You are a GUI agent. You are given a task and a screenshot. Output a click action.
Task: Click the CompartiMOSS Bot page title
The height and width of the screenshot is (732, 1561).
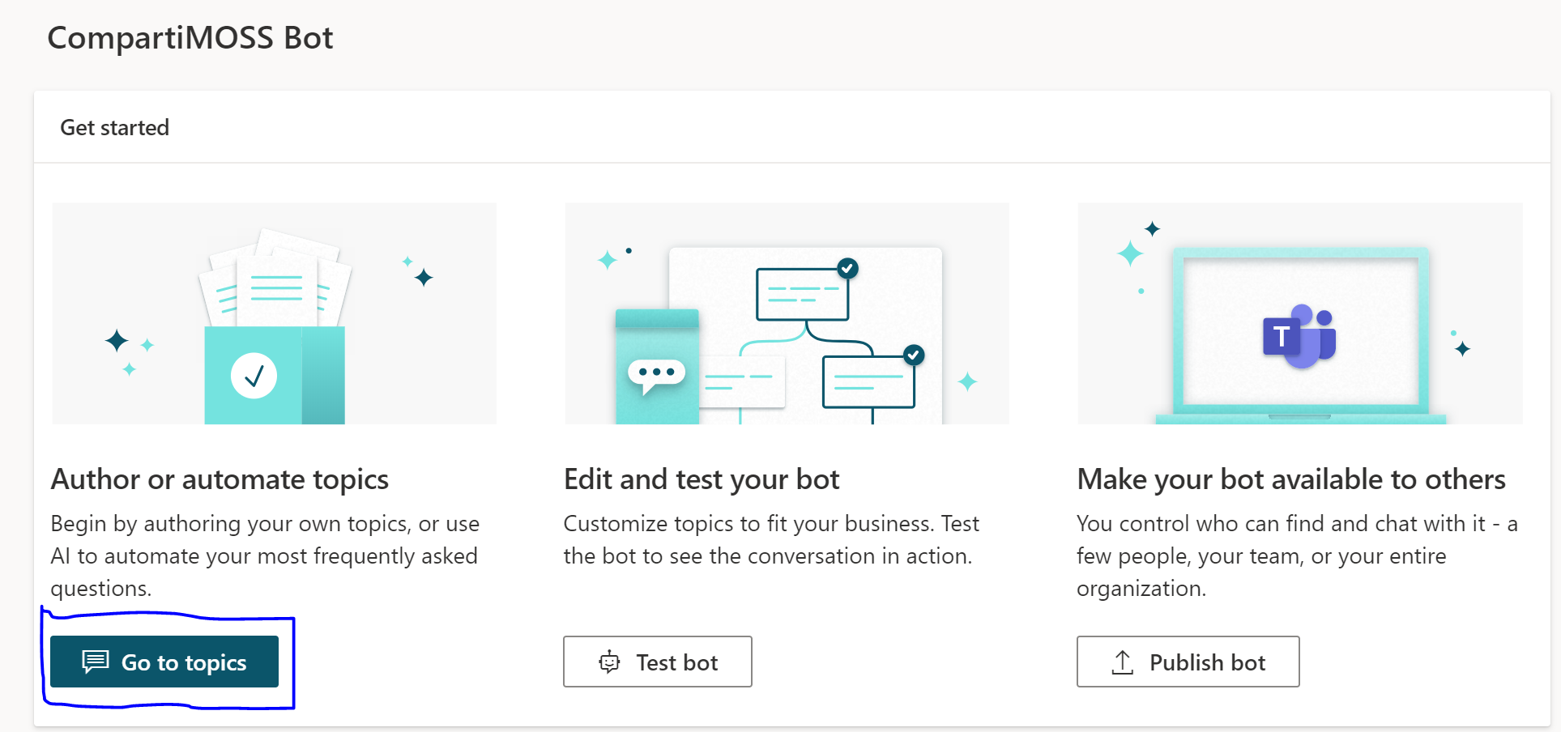coord(190,37)
